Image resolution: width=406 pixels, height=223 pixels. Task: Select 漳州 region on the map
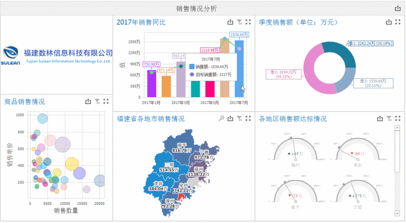tap(170, 205)
